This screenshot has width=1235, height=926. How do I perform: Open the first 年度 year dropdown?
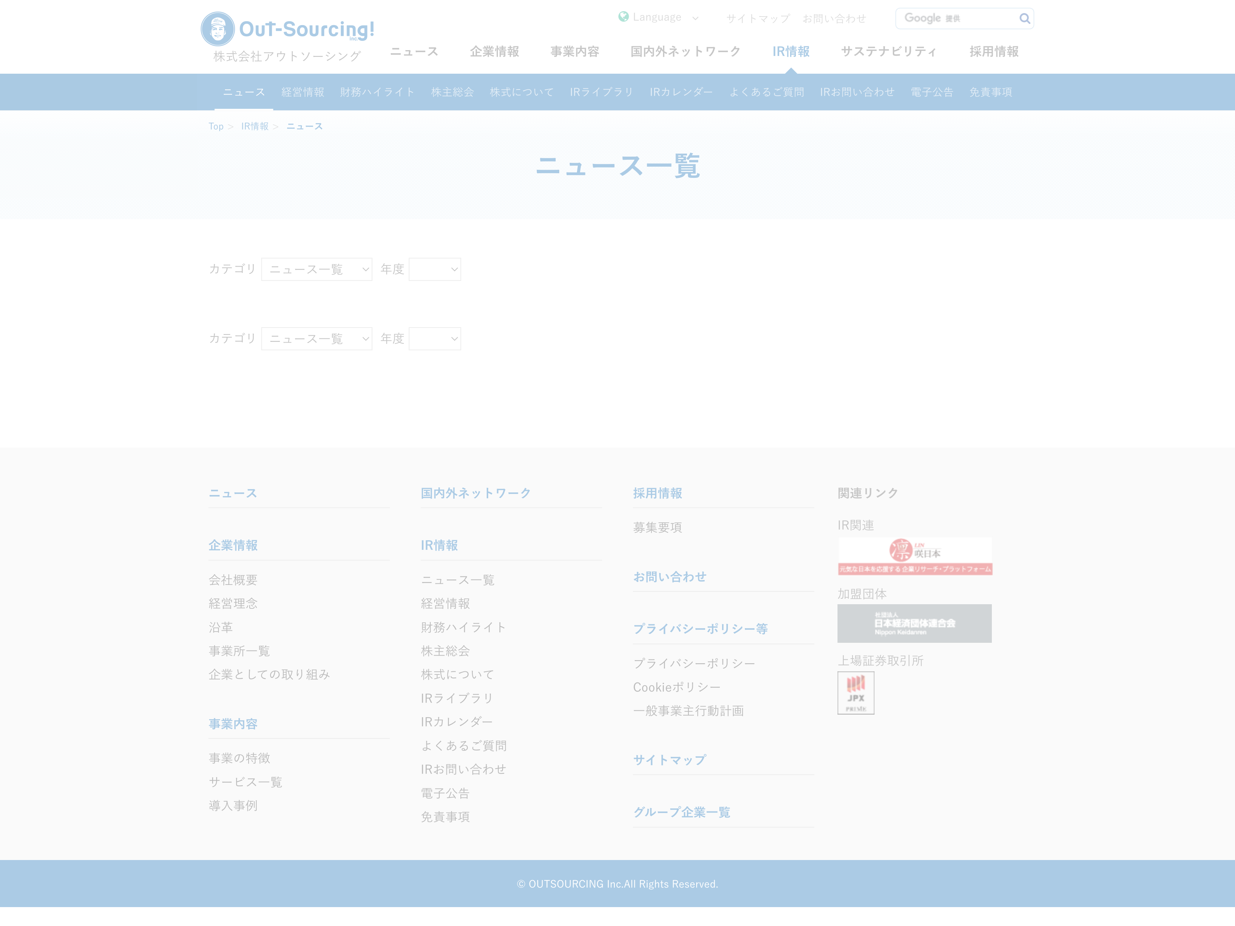click(434, 270)
